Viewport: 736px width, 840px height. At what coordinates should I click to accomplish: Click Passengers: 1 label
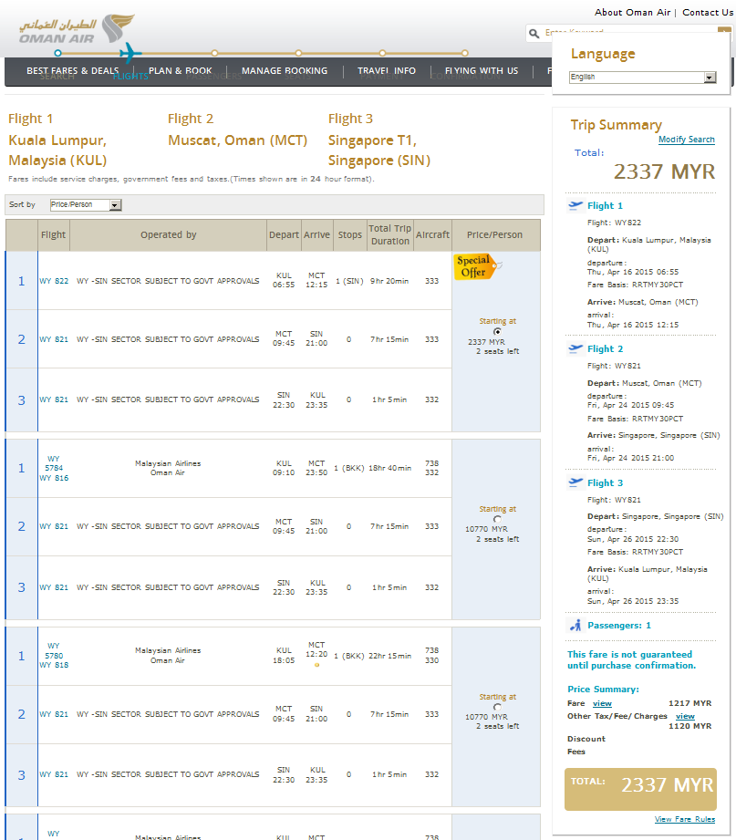(x=619, y=625)
